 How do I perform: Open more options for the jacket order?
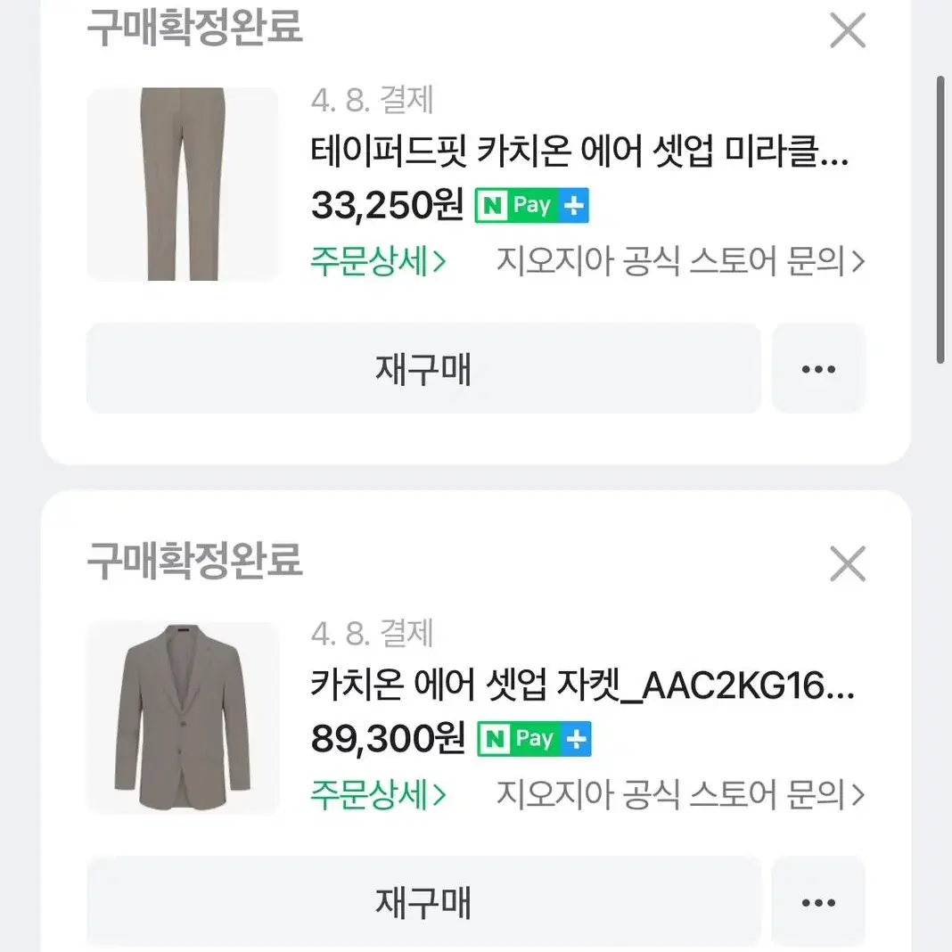point(818,902)
